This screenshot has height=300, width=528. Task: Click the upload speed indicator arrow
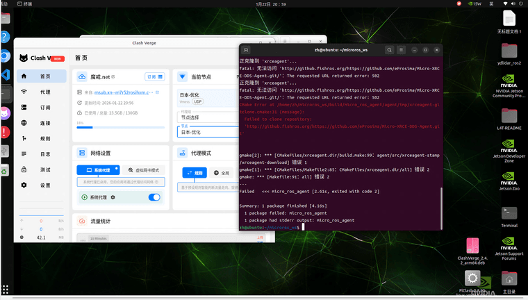coord(22,221)
